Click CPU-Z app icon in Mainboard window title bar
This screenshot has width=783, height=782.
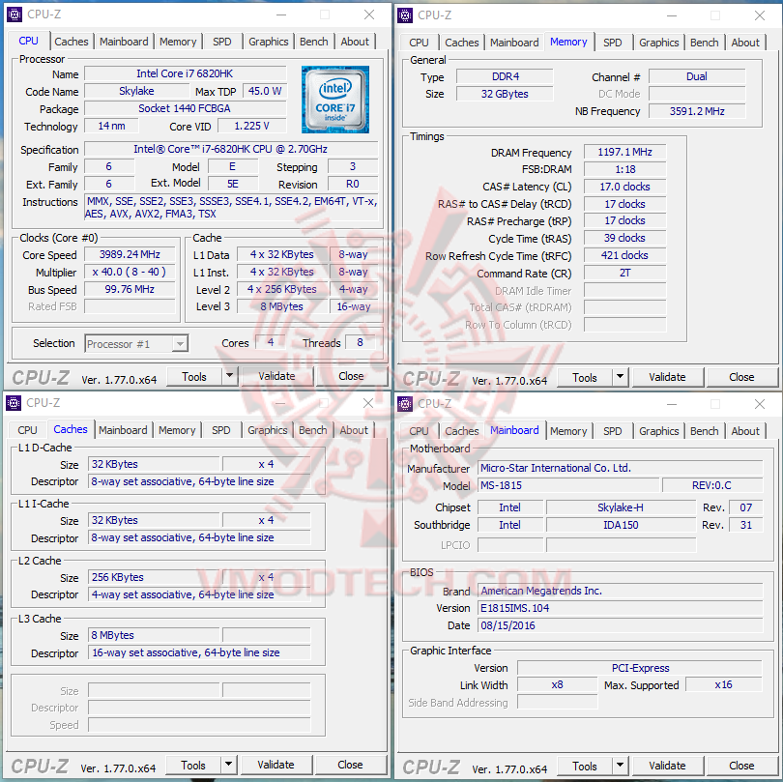(405, 403)
